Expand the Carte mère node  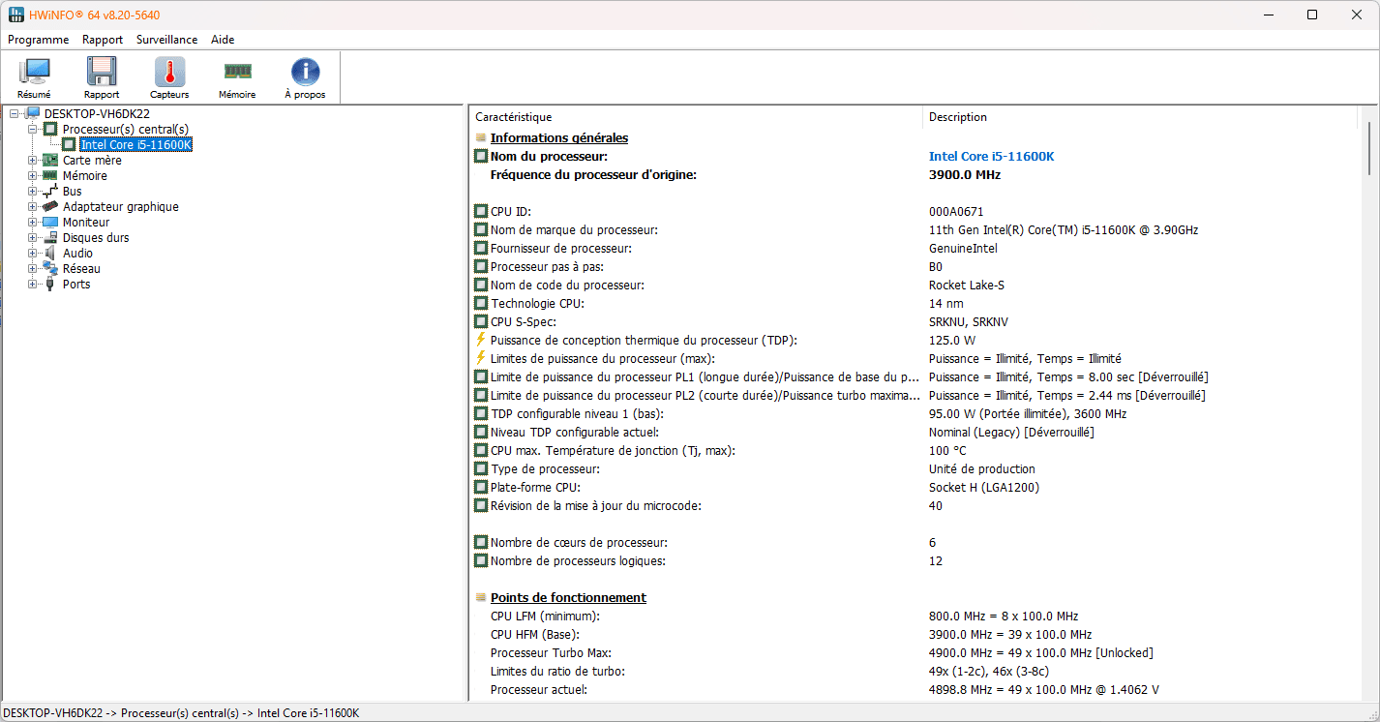(33, 161)
